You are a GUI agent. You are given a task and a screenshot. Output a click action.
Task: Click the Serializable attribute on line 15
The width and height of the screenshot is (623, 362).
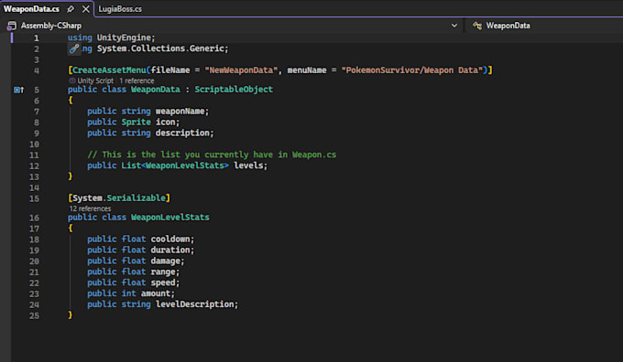(x=137, y=197)
